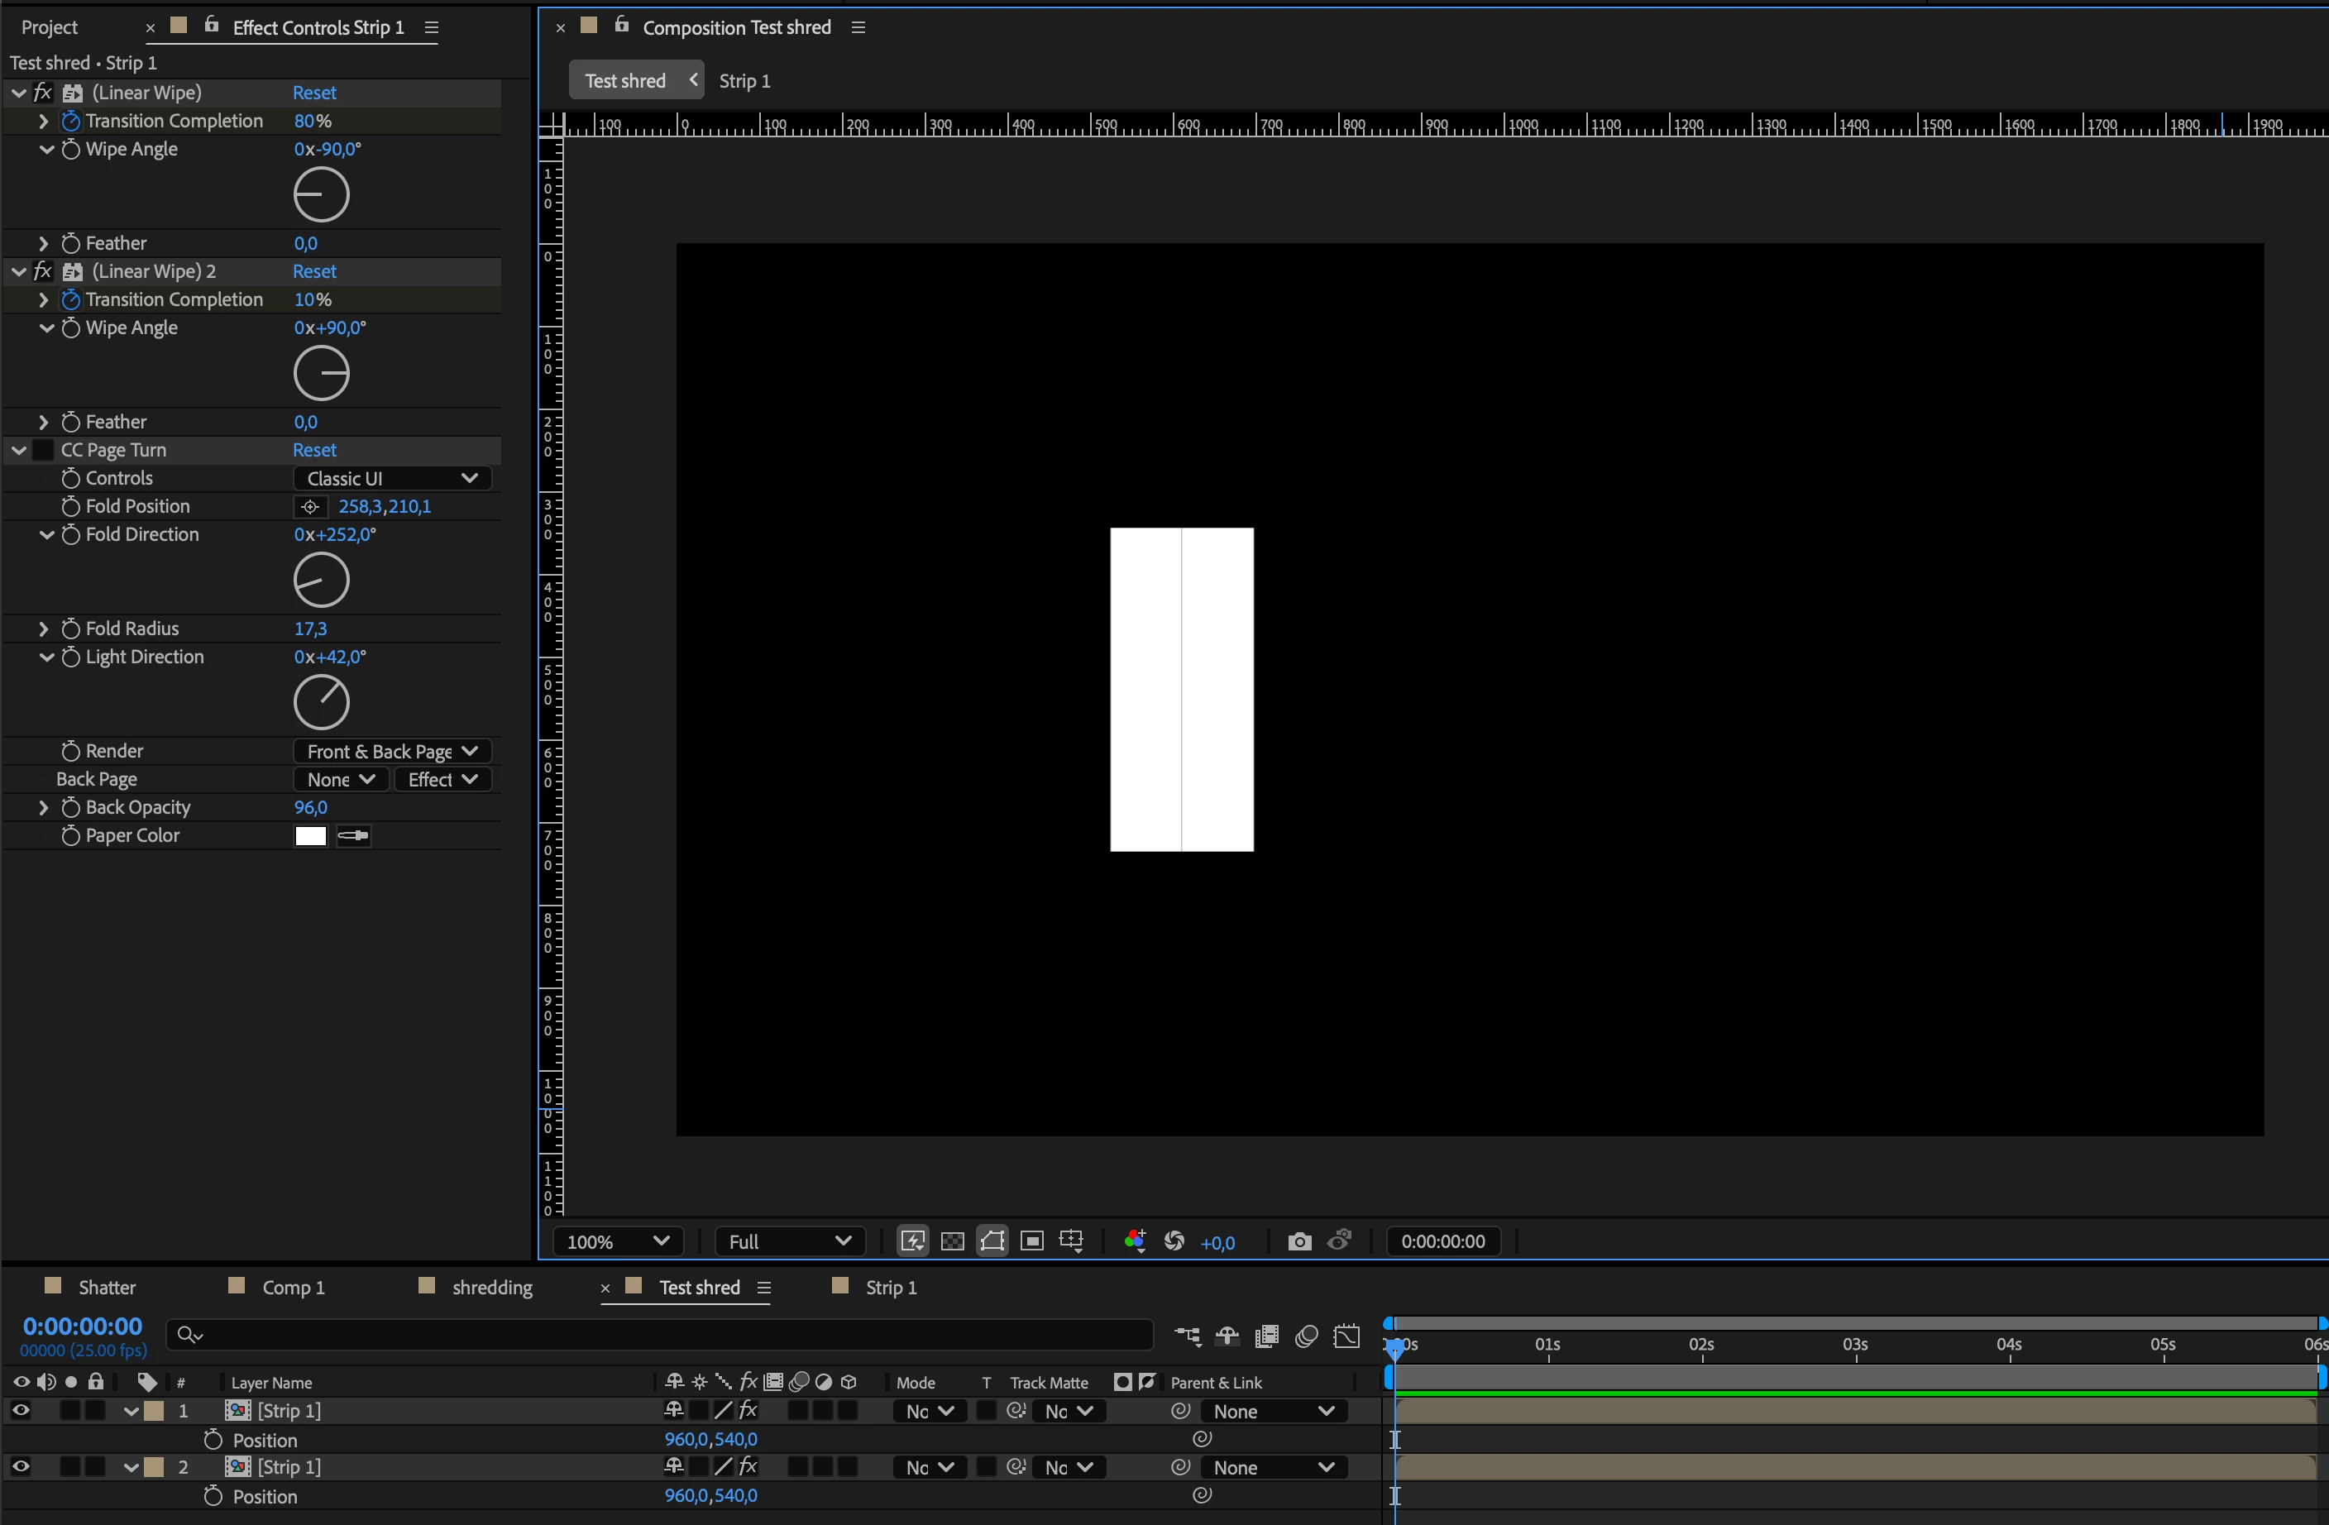Click the Strip 1 breadcrumb in viewer
Viewport: 2329px width, 1525px height.
click(x=744, y=81)
